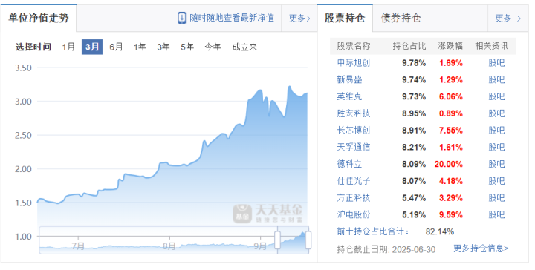Image resolution: width=535 pixels, height=270 pixels.
Task: Expand 更多 beside the 债券持仓 tab
Action: (x=508, y=18)
